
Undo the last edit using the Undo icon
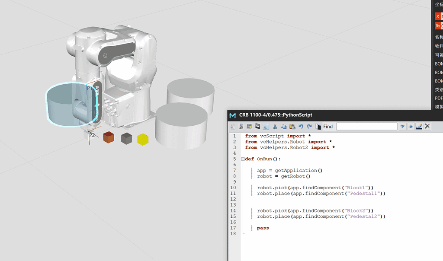(x=301, y=126)
